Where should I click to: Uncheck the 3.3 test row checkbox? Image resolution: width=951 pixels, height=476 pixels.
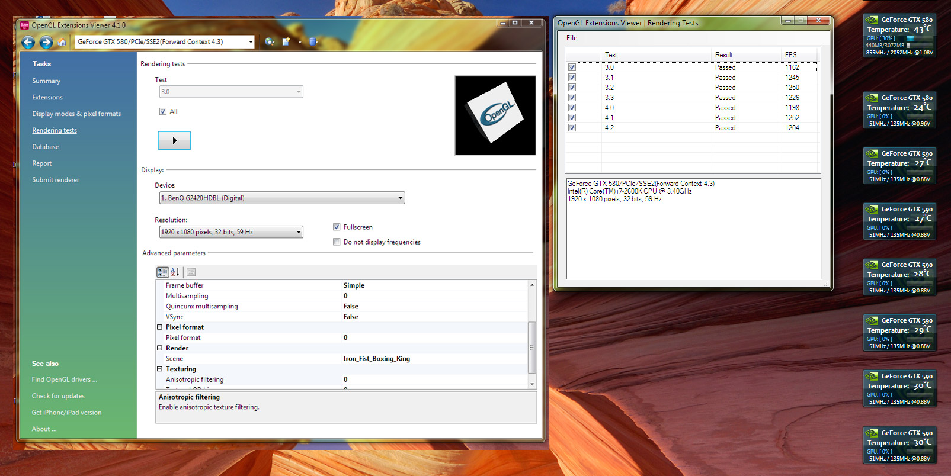tap(572, 98)
